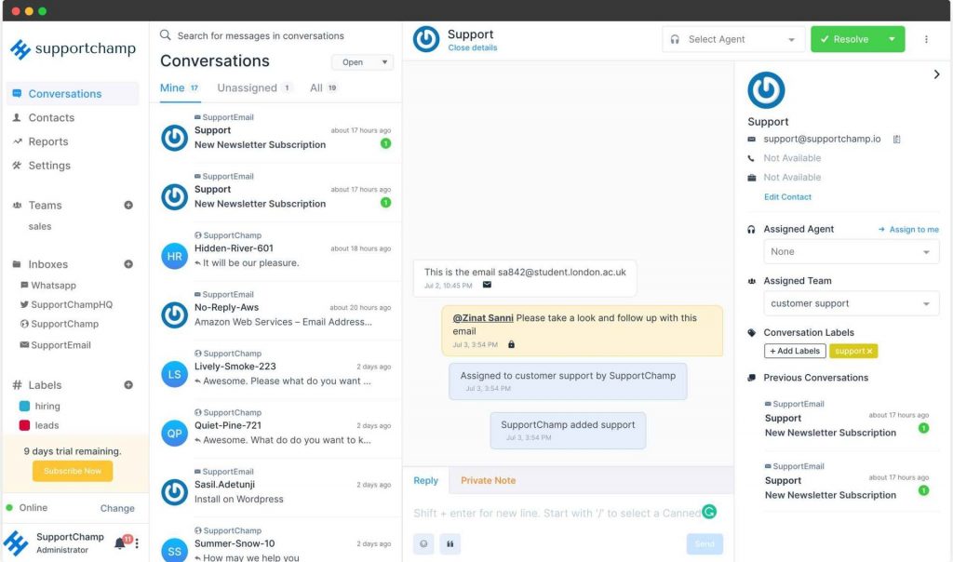Viewport: 953px width, 562px height.
Task: Go to Conversations in the sidebar
Action: point(73,94)
